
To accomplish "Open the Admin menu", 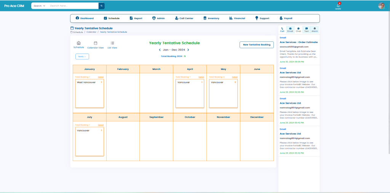I will [158, 18].
